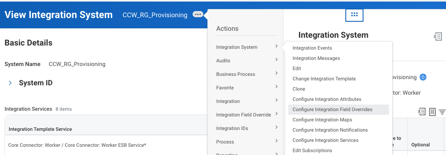
Task: Click the Integration Template Service column header
Action: [x=40, y=129]
